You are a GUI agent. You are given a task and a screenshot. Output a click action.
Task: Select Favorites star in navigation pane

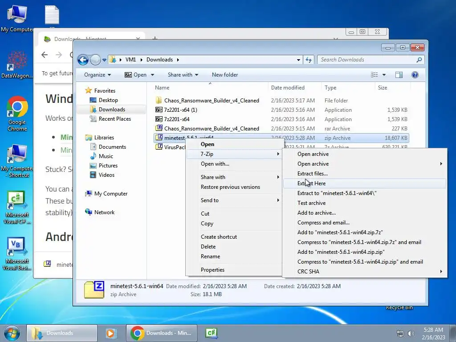[x=89, y=90]
